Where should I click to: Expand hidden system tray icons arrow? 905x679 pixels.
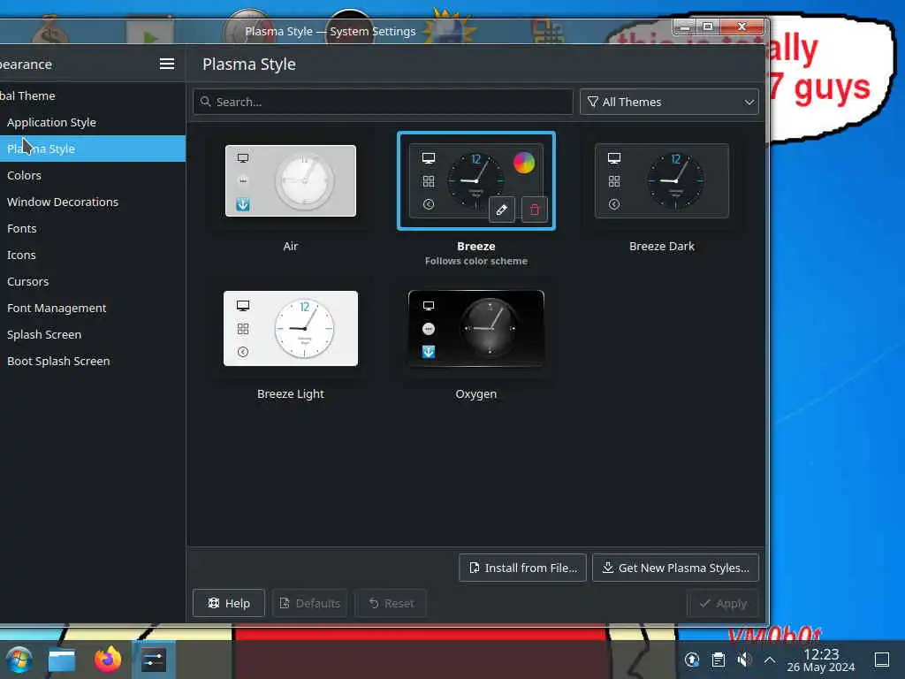[x=770, y=660]
